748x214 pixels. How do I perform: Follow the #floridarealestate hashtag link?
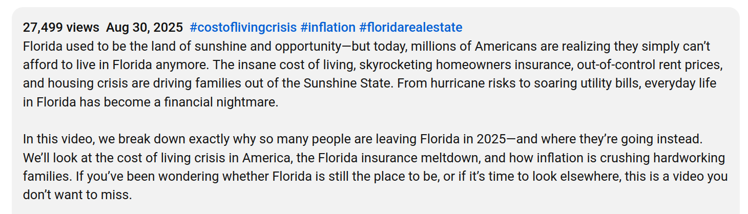click(410, 27)
